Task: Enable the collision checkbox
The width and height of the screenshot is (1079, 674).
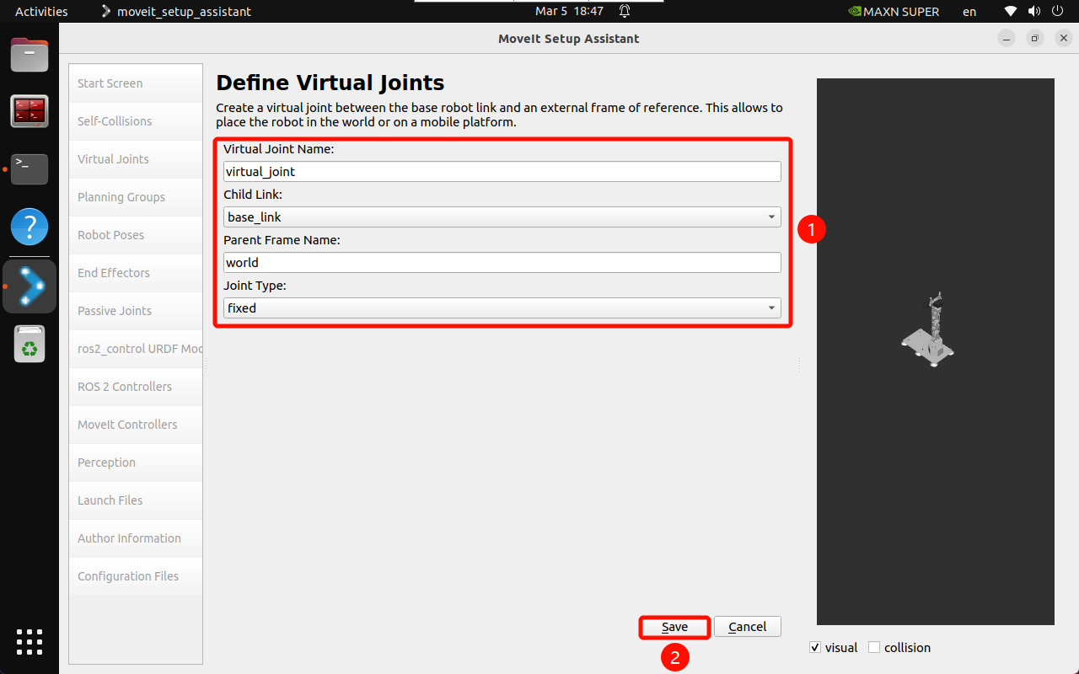Action: 874,647
